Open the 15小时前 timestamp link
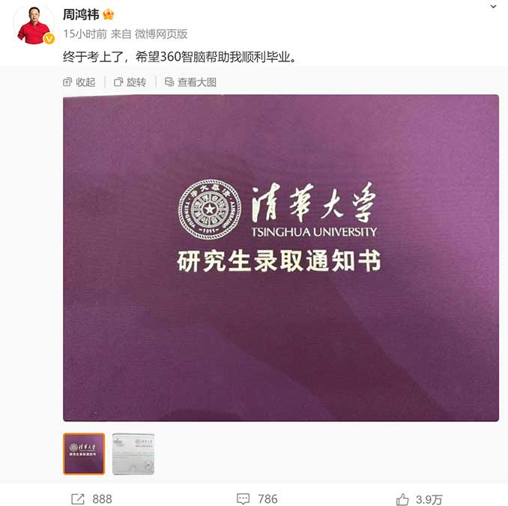The height and width of the screenshot is (506, 508). tap(85, 34)
